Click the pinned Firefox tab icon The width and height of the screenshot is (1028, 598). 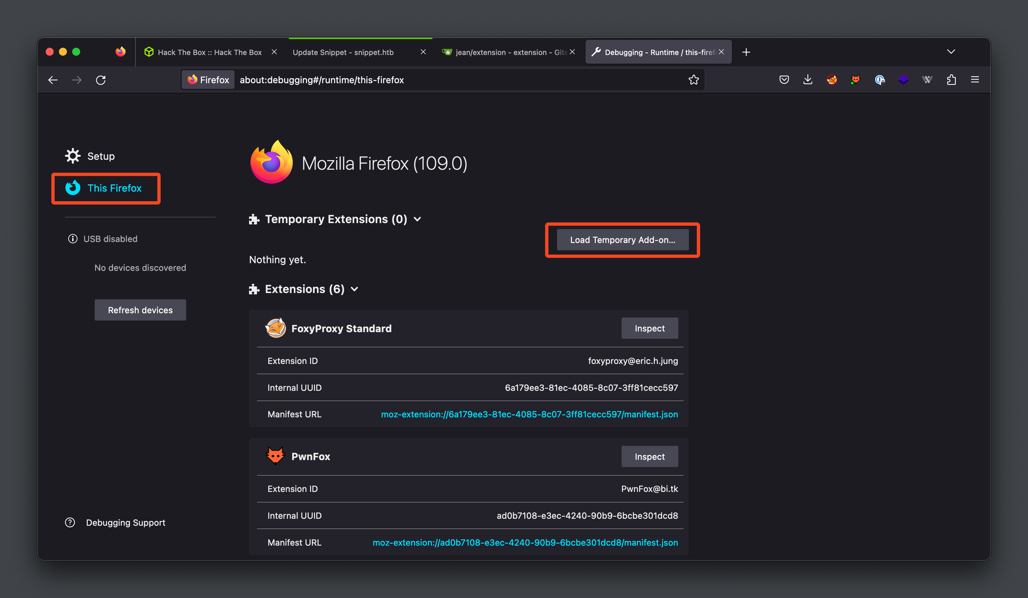(x=120, y=52)
